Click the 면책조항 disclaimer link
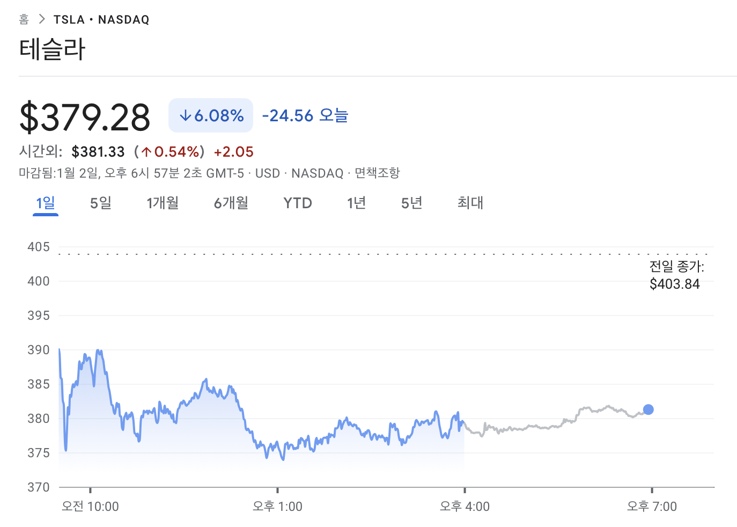Image resolution: width=737 pixels, height=527 pixels. pos(377,173)
